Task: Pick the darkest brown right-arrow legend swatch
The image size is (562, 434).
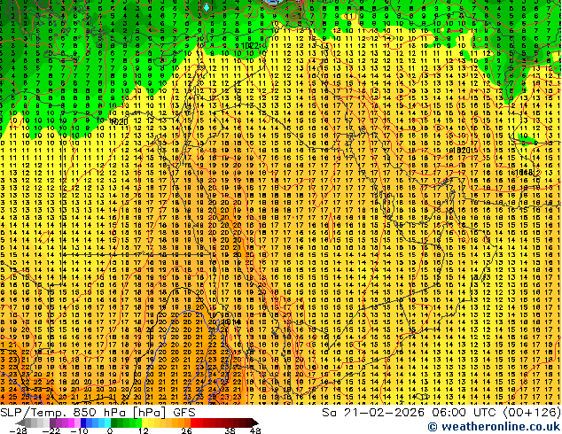Action: [255, 422]
